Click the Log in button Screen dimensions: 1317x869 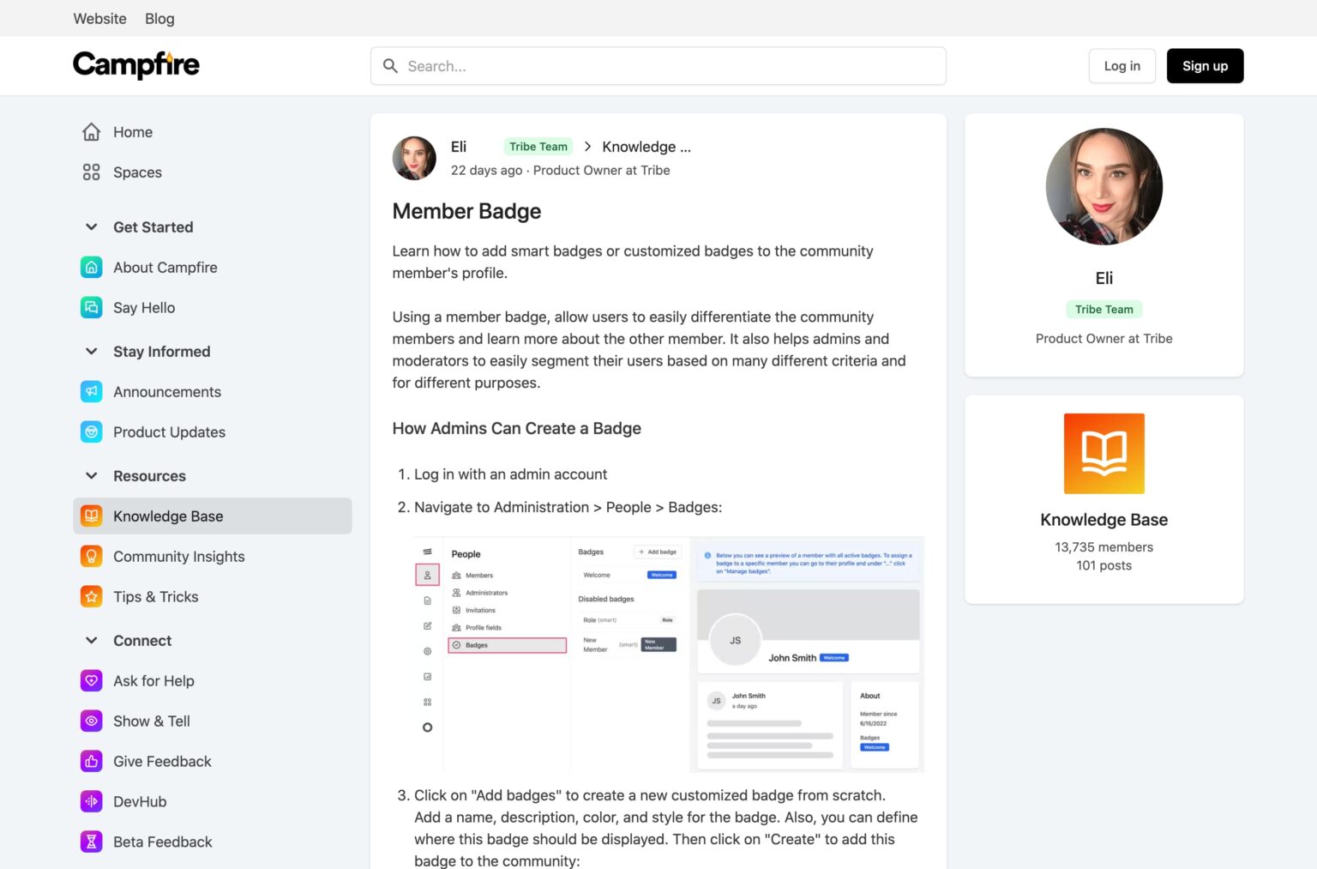(1122, 65)
